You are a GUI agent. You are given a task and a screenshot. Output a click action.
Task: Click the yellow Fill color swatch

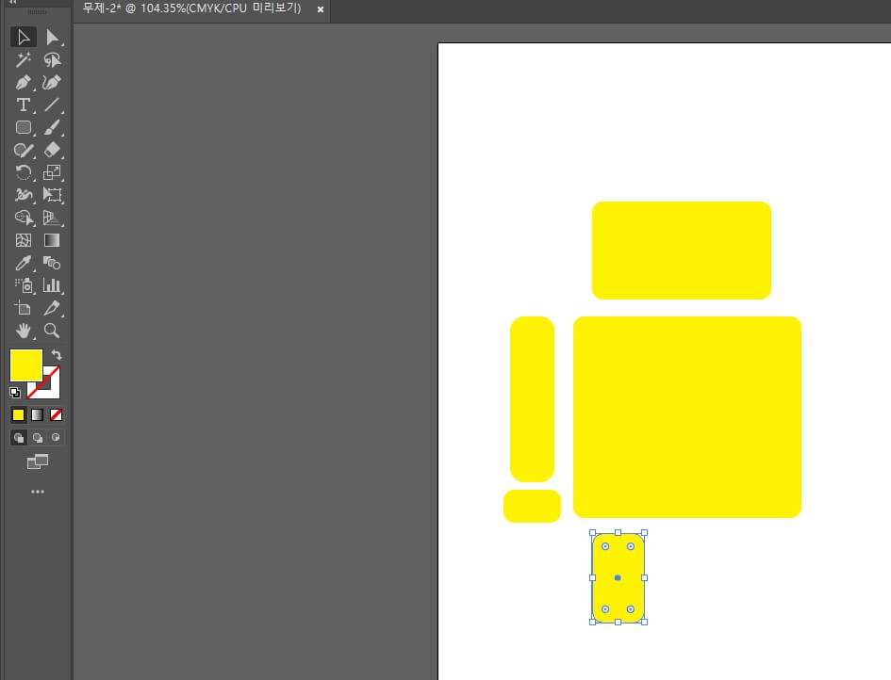26,365
